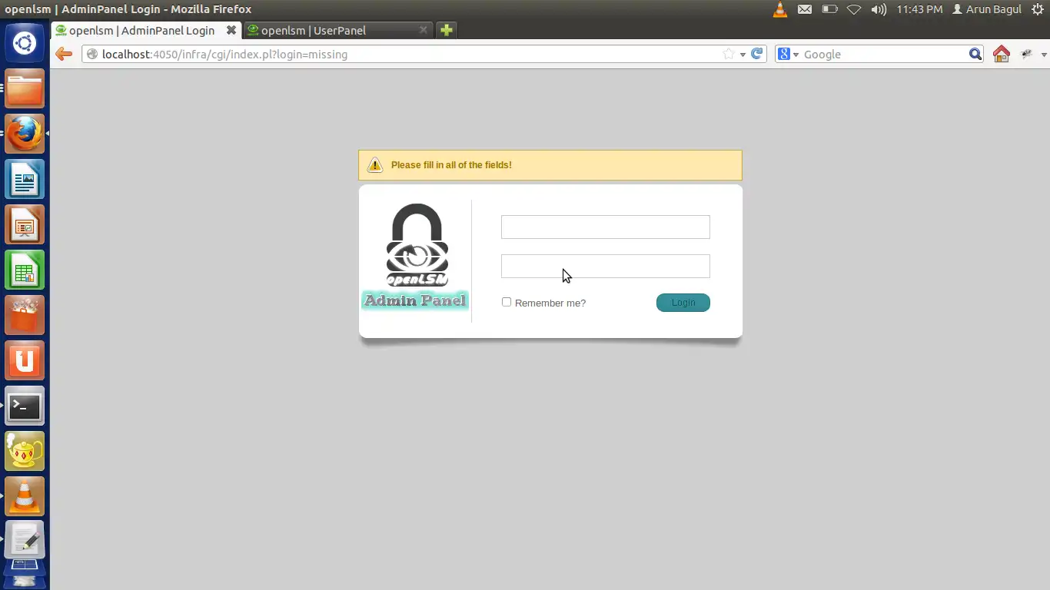The height and width of the screenshot is (590, 1050).
Task: Open URL history dropdown arrow
Action: tap(743, 55)
